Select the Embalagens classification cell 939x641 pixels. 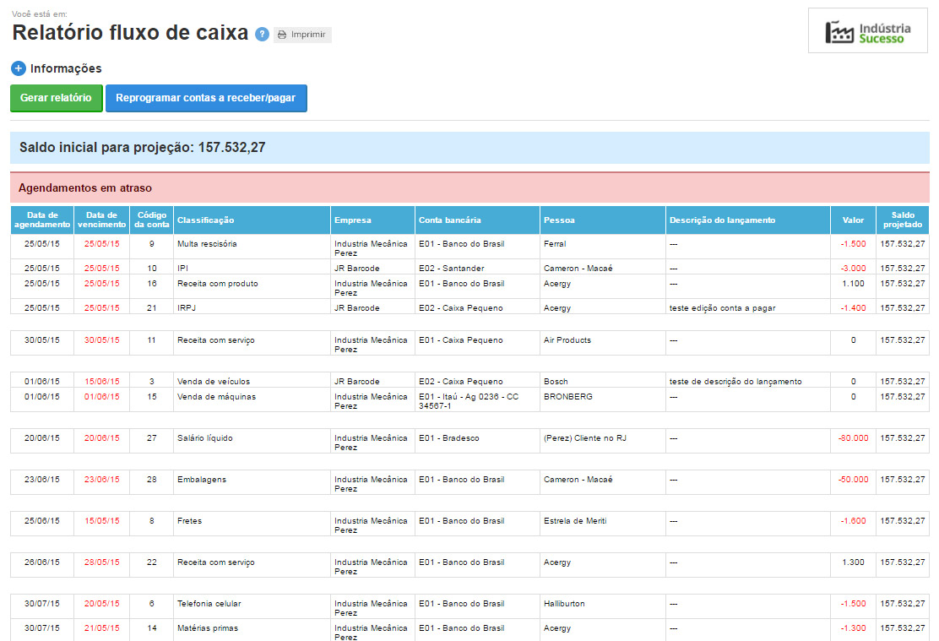(201, 480)
